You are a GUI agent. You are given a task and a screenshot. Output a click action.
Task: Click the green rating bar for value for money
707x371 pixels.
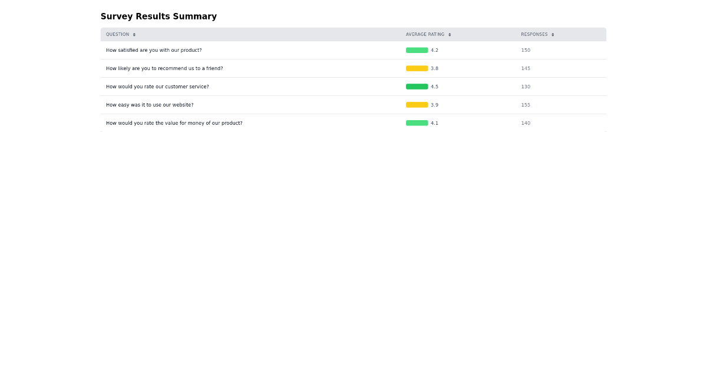coord(417,123)
